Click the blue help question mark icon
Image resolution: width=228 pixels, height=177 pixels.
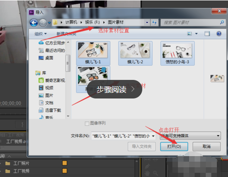point(219,33)
